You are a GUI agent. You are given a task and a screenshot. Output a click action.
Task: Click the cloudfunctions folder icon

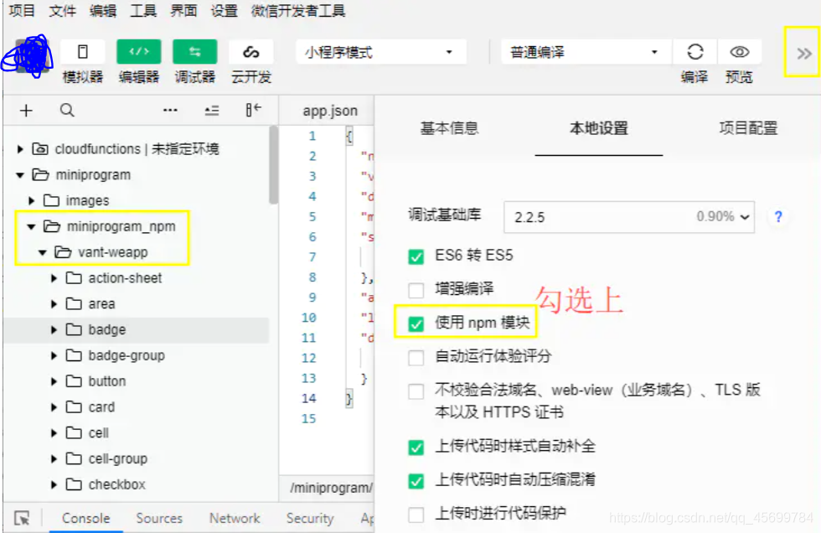pyautogui.click(x=40, y=149)
